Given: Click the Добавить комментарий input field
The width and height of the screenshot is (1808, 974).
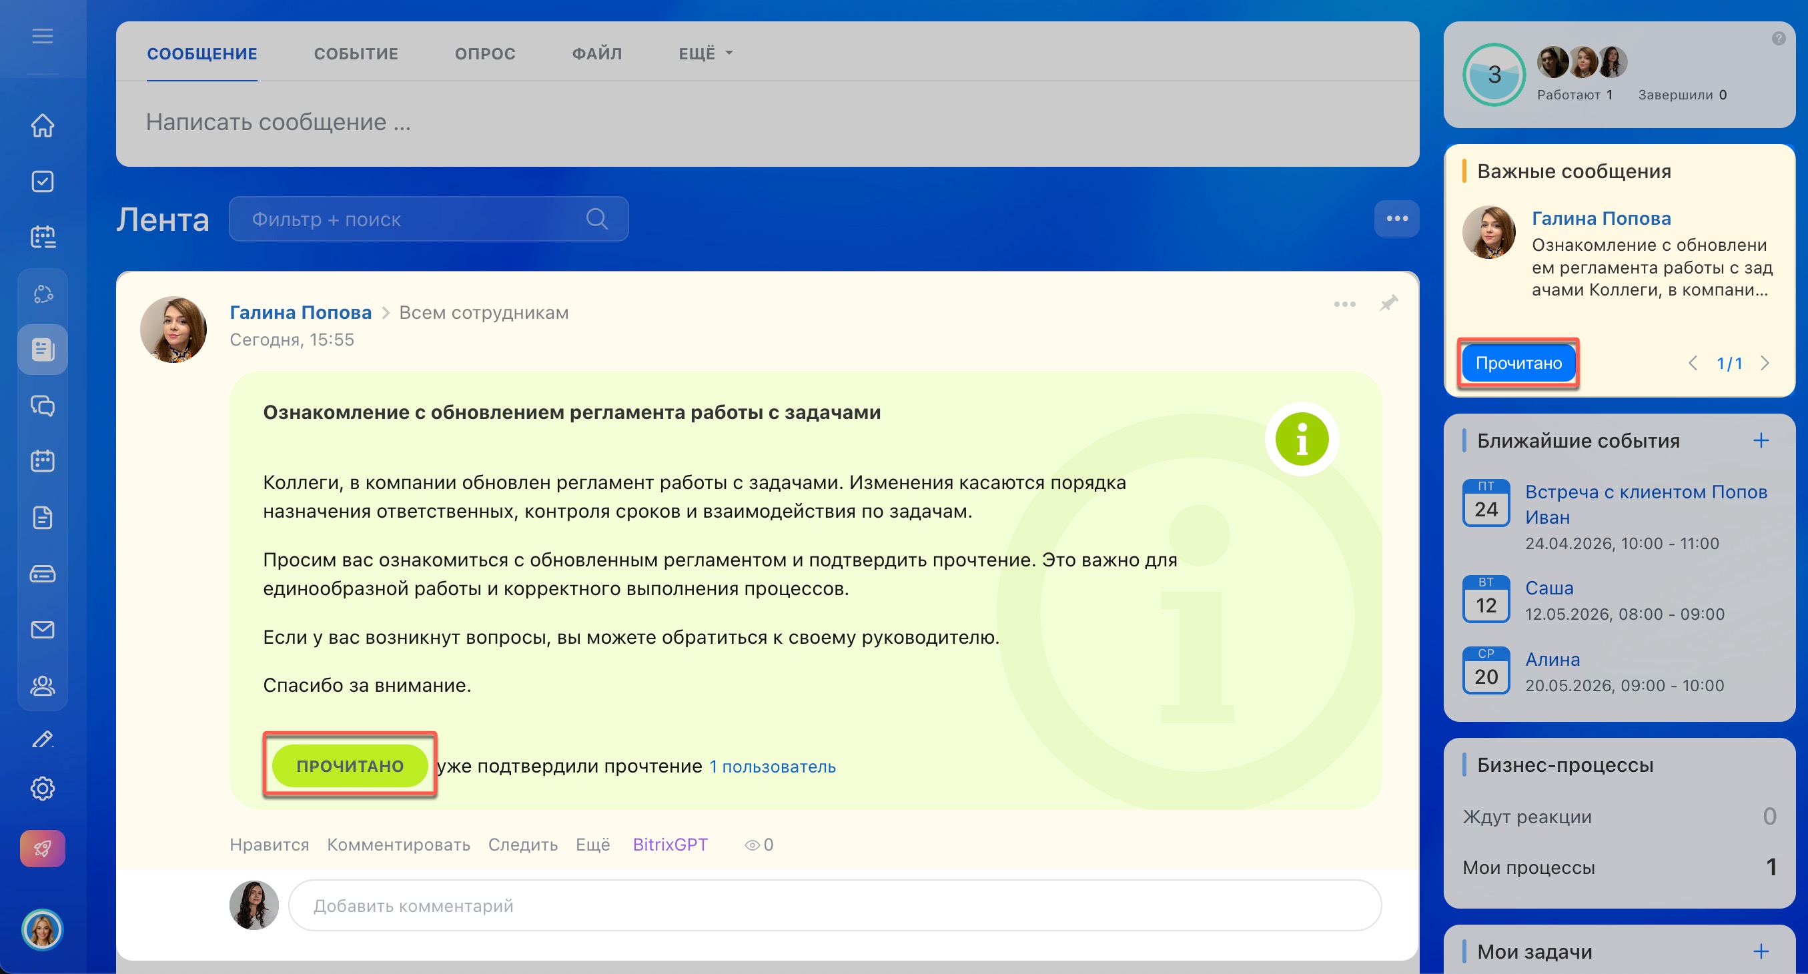Looking at the screenshot, I should tap(835, 905).
